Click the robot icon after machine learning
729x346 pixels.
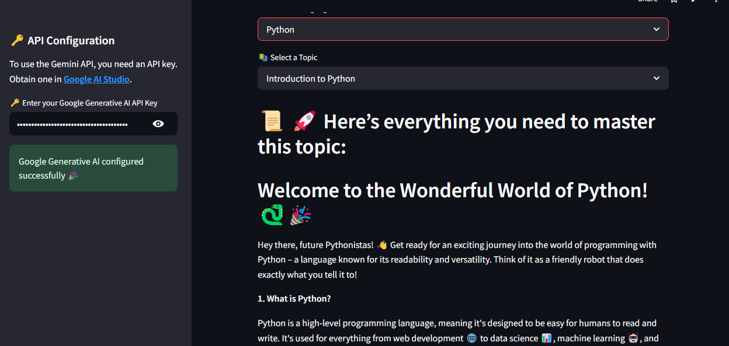pyautogui.click(x=633, y=338)
